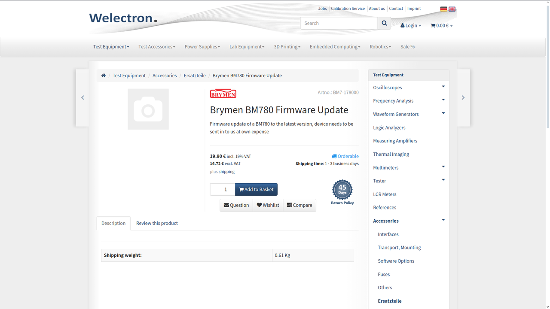Screen dimensions: 550x309
Task: Click the 0.61 Kg shipping weight value
Action: point(282,255)
